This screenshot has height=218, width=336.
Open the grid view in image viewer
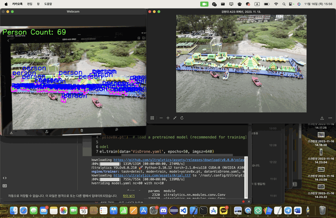pos(152,118)
